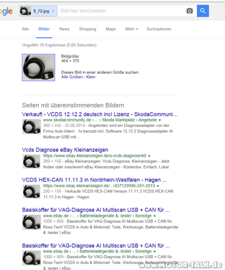
Task: Click 'Seiten mit übereinstimmenden Bildern' heading
Action: [x=73, y=105]
